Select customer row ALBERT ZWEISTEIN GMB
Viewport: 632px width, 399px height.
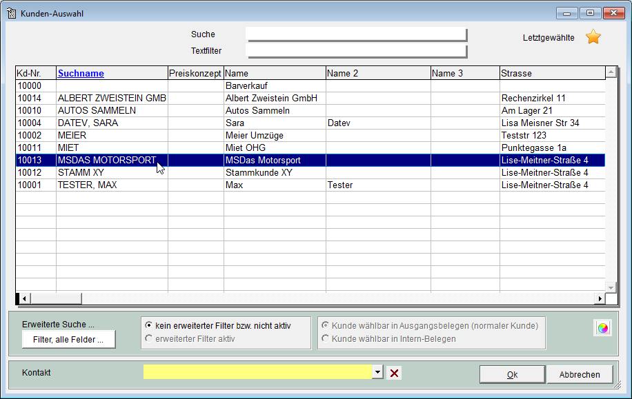tap(310, 99)
